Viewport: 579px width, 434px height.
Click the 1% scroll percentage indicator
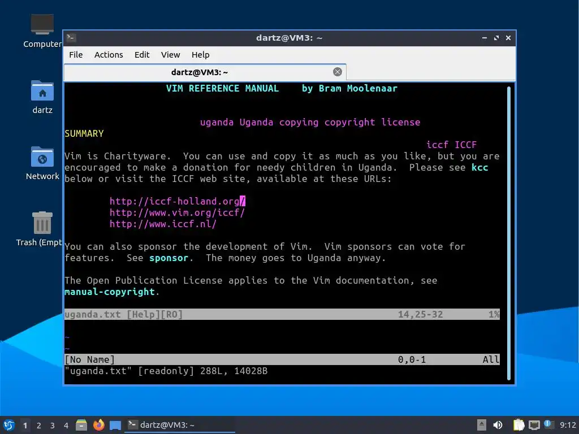click(494, 314)
